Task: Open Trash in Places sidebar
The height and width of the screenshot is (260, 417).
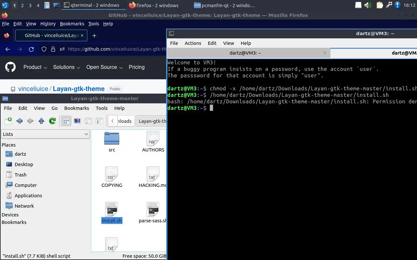Action: pyautogui.click(x=21, y=175)
